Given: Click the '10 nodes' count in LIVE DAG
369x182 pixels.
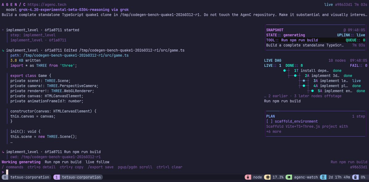Looking at the screenshot, I should click(337, 61).
